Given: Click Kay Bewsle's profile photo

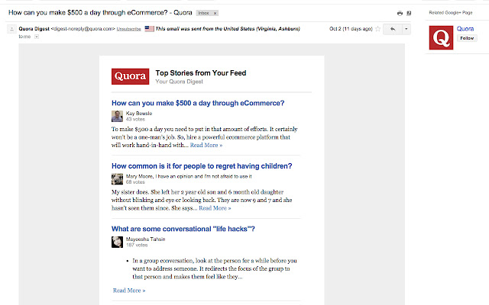Looking at the screenshot, I should tap(117, 116).
